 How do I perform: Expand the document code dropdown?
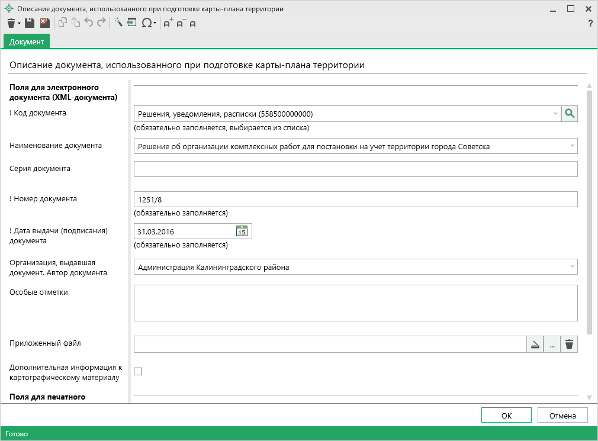click(555, 114)
